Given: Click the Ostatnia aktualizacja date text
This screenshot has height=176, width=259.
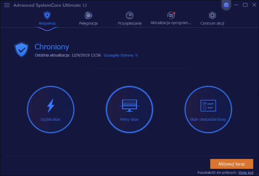Looking at the screenshot, I should (68, 55).
